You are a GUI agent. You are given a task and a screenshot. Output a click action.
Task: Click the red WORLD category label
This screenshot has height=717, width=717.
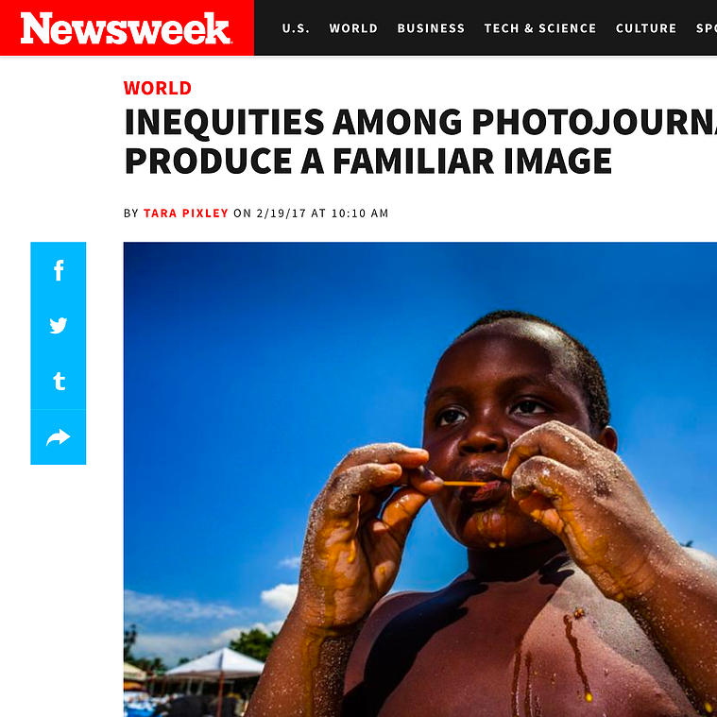[x=158, y=88]
